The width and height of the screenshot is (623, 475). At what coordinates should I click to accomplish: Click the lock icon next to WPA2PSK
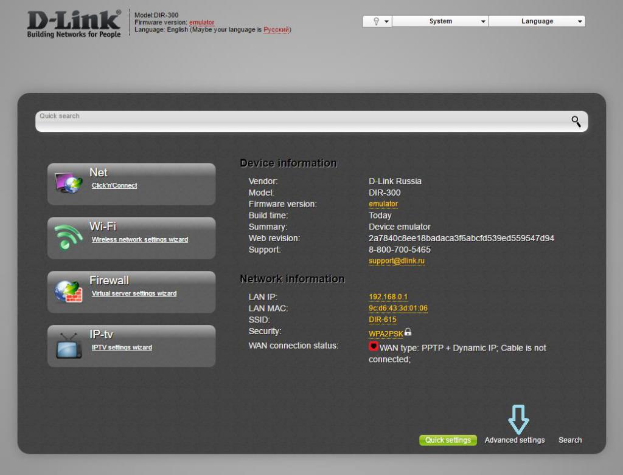pyautogui.click(x=408, y=332)
